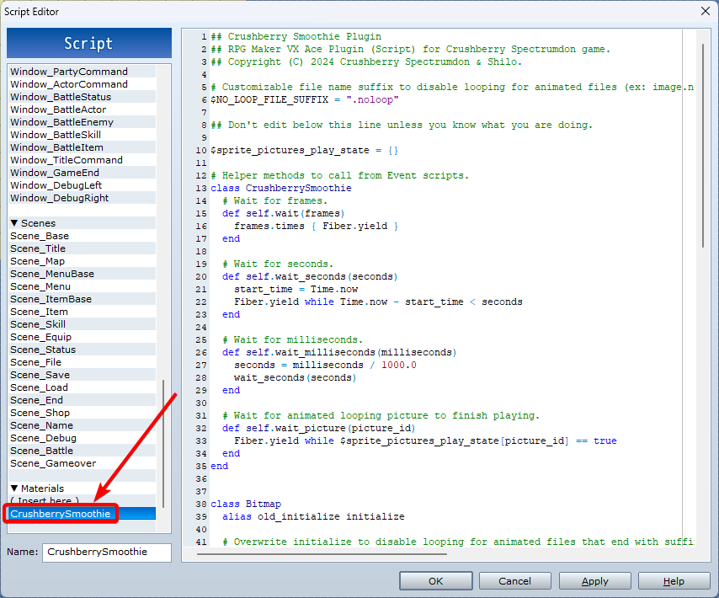The height and width of the screenshot is (598, 719).
Task: Click the Apply button
Action: tap(594, 581)
